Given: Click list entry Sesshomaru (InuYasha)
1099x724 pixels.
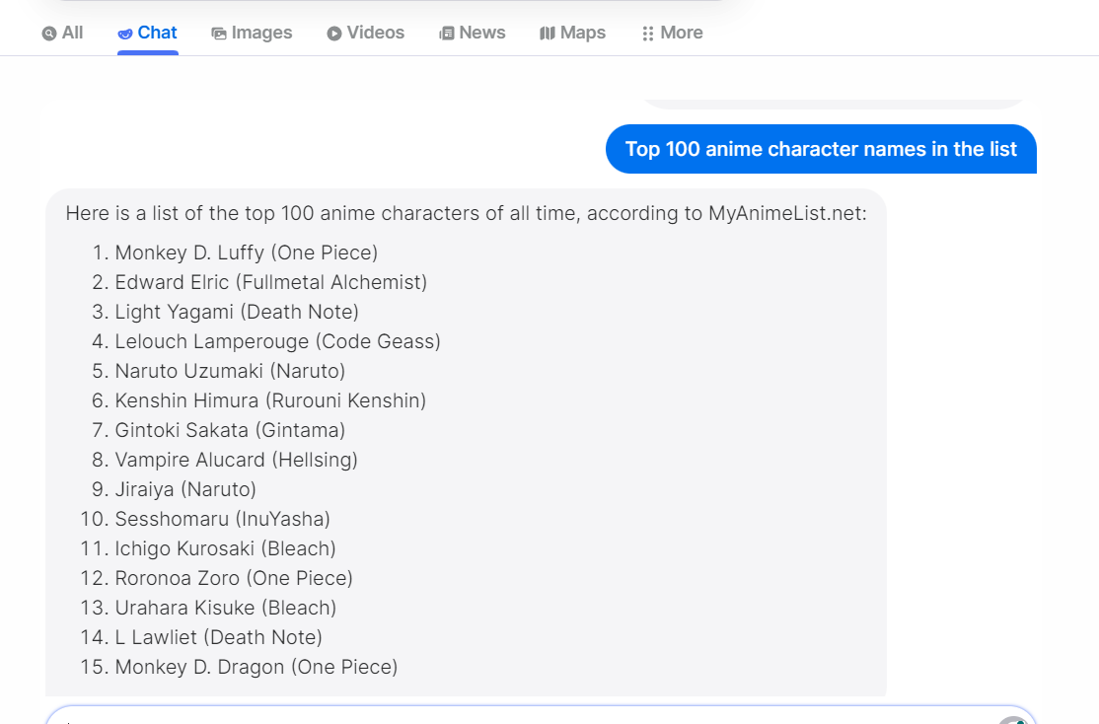Looking at the screenshot, I should point(222,519).
